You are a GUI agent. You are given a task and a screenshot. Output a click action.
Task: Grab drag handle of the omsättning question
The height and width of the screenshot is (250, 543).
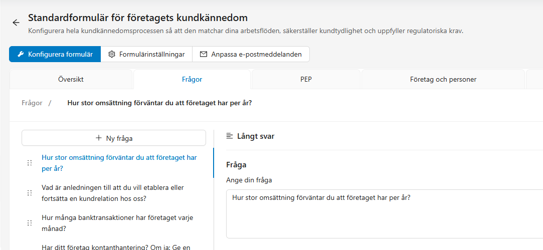pyautogui.click(x=30, y=163)
